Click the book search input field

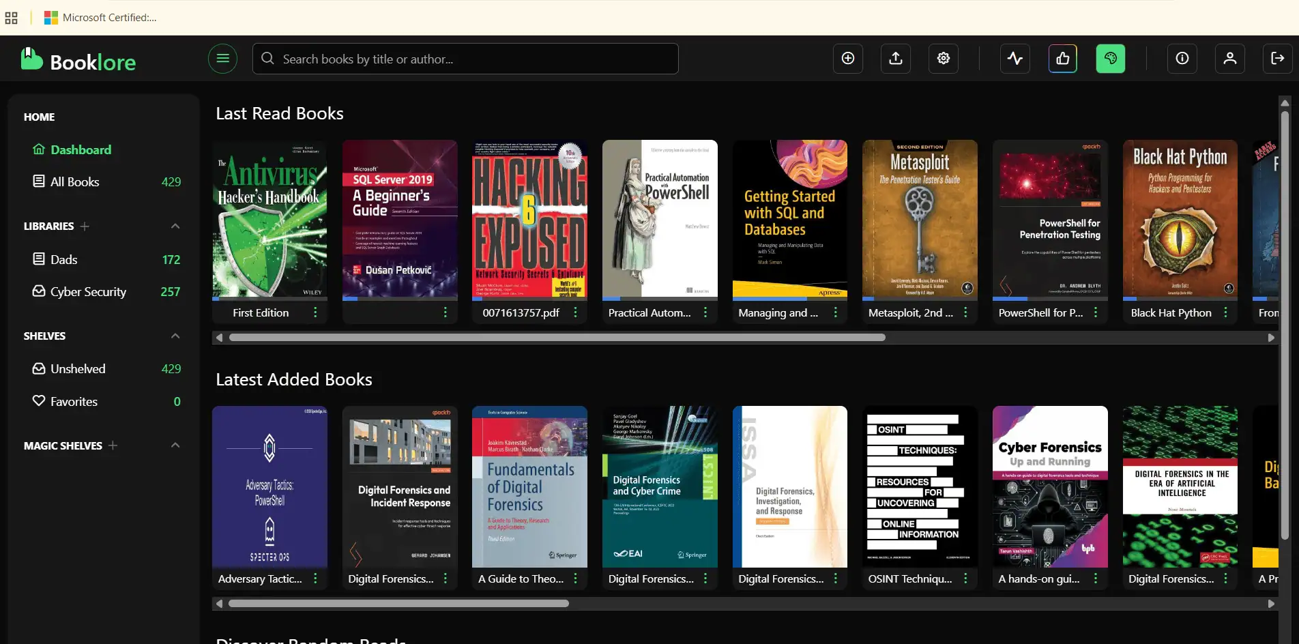point(465,59)
